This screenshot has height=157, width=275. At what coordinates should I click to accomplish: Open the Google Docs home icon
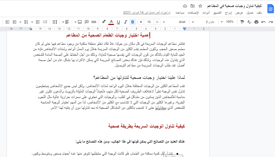tap(270, 9)
